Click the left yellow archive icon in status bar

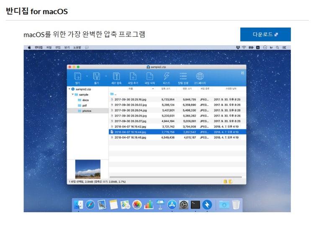pyautogui.click(x=225, y=181)
